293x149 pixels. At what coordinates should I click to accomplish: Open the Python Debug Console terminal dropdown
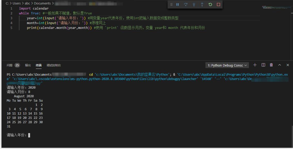(x=227, y=65)
